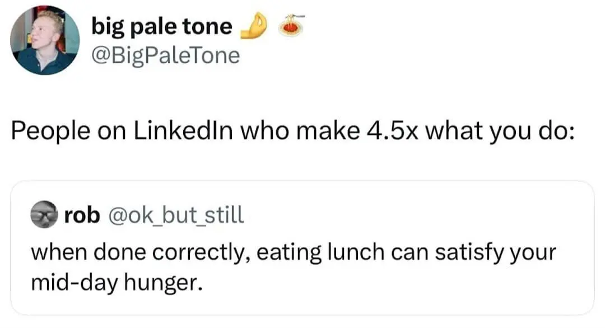Click blank area below "mid-day hunger." inside card
Screen dimensions: 605x328
tap(302, 304)
